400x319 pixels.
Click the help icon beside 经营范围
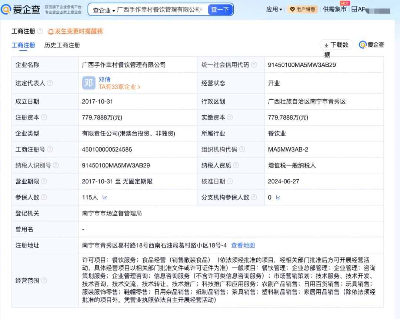pos(44,280)
